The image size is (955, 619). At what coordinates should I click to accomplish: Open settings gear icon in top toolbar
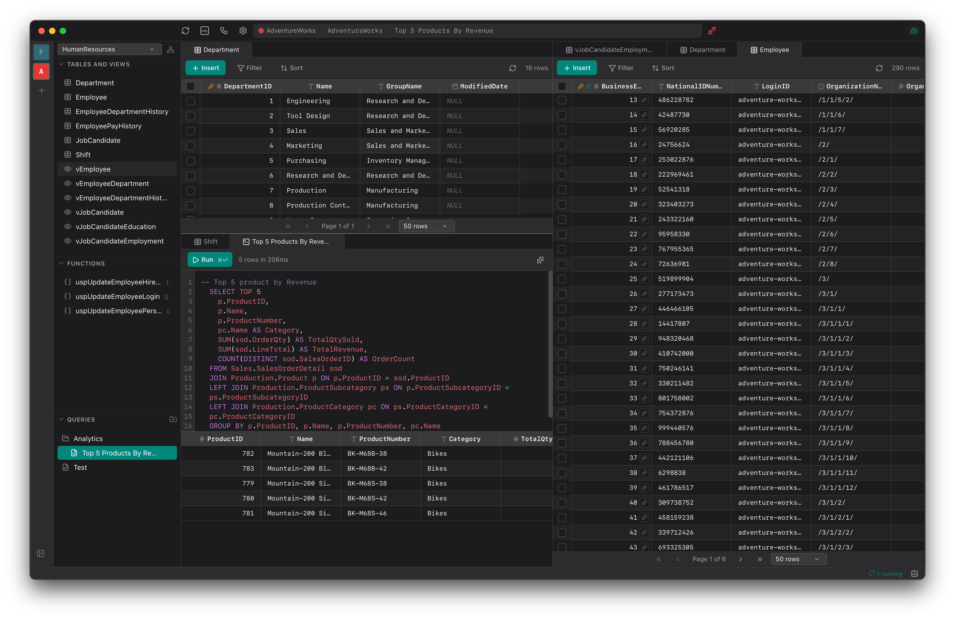(x=243, y=30)
